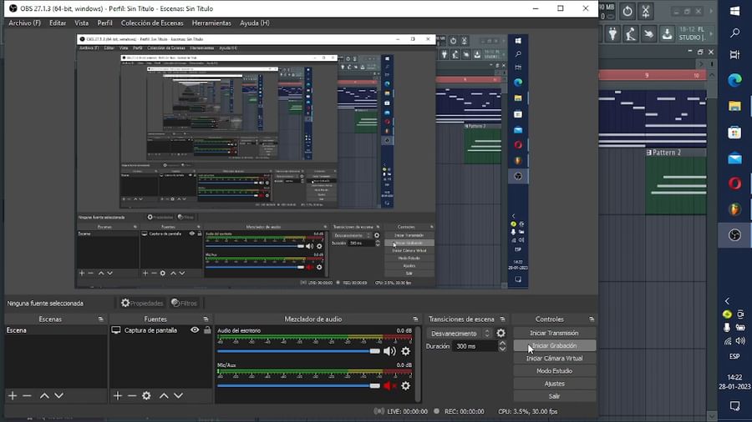This screenshot has width=752, height=422.
Task: Move scene up arrow in Escenas
Action: [44, 395]
